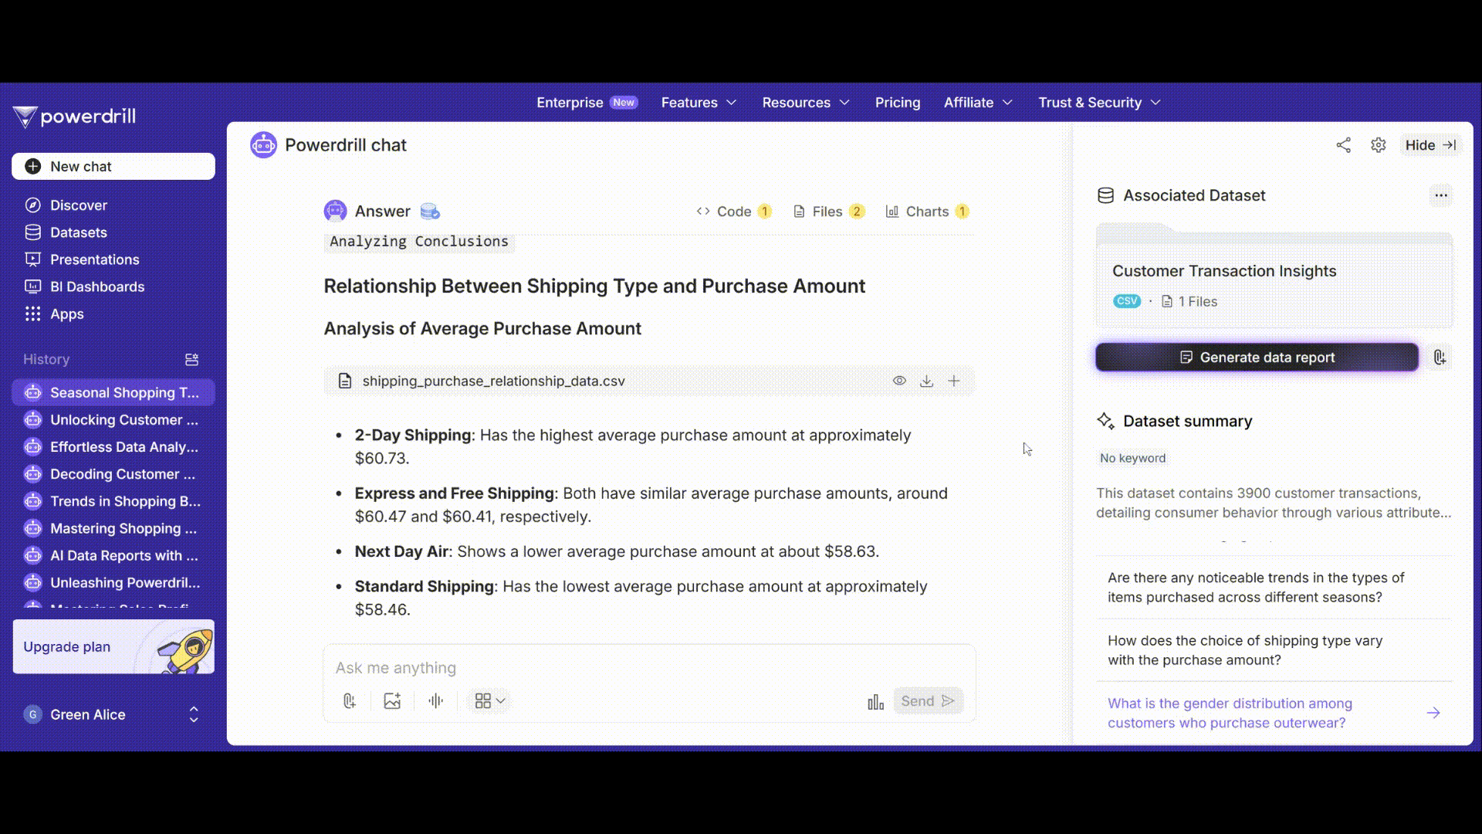Click the Powerdrill chat robot icon
This screenshot has height=834, width=1482.
[263, 144]
